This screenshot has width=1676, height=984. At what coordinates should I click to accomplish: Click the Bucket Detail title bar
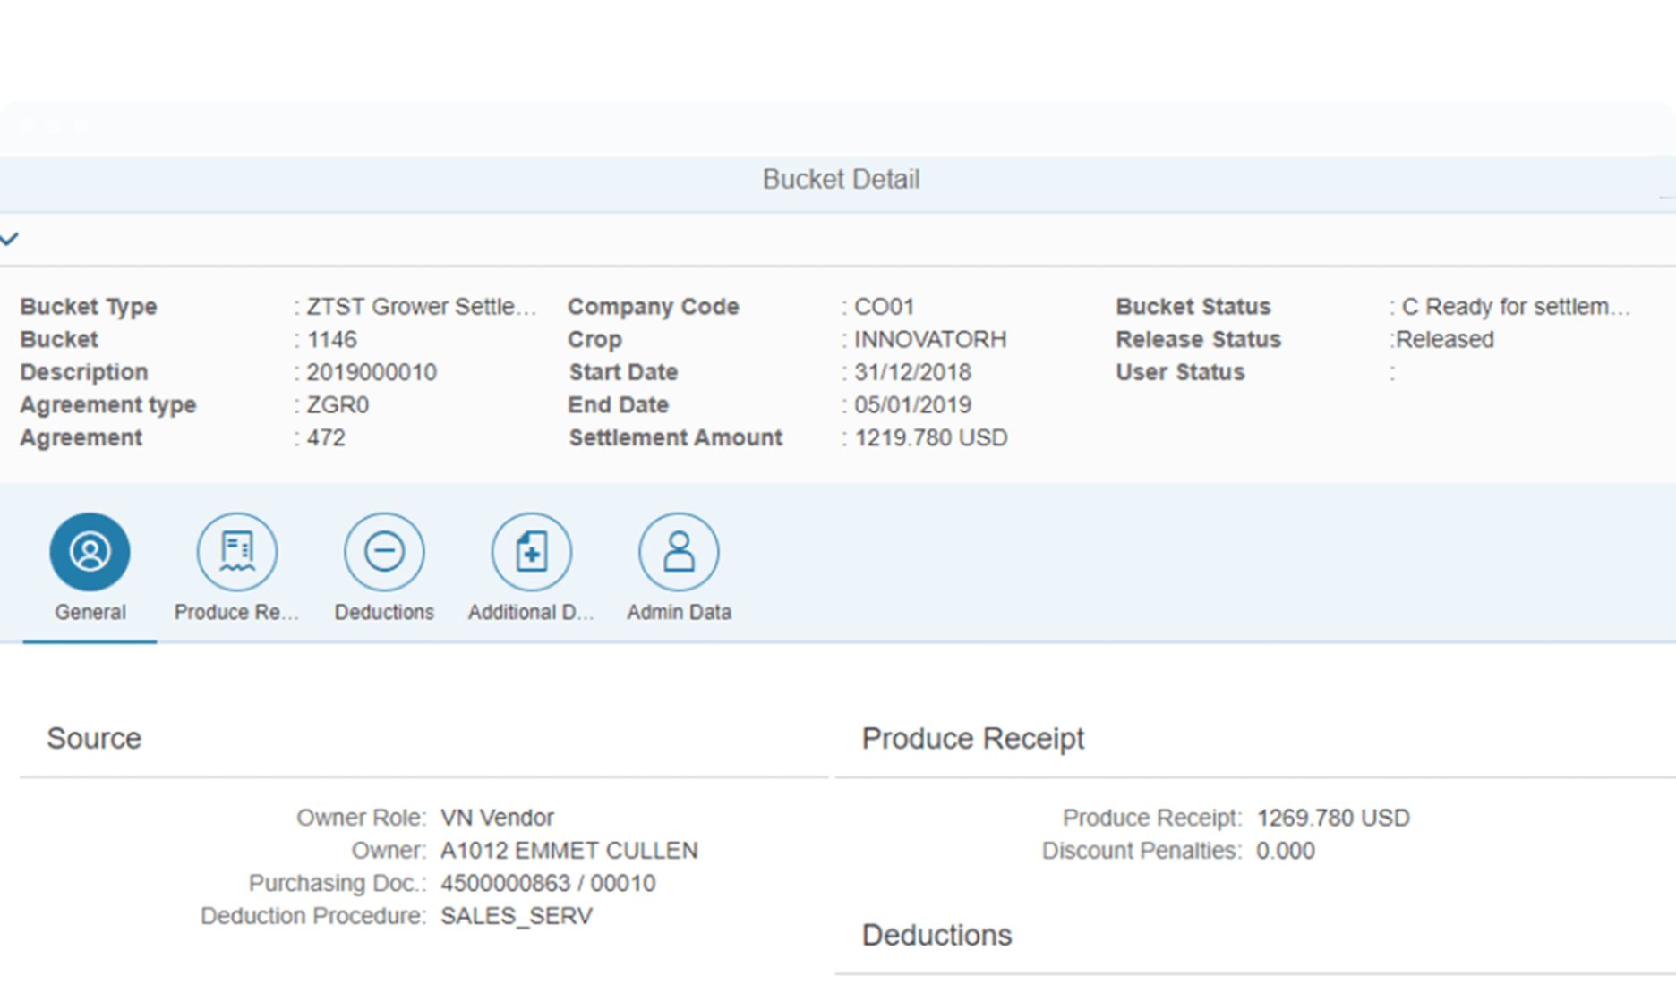840,179
